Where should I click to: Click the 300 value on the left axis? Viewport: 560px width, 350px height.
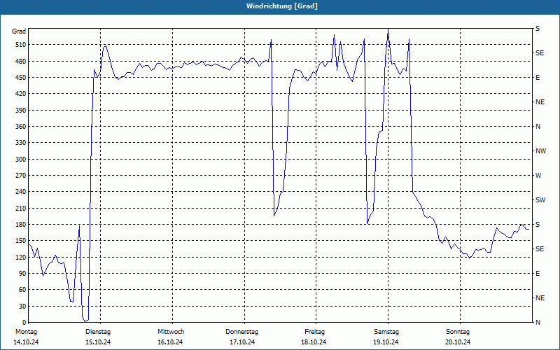click(x=20, y=160)
